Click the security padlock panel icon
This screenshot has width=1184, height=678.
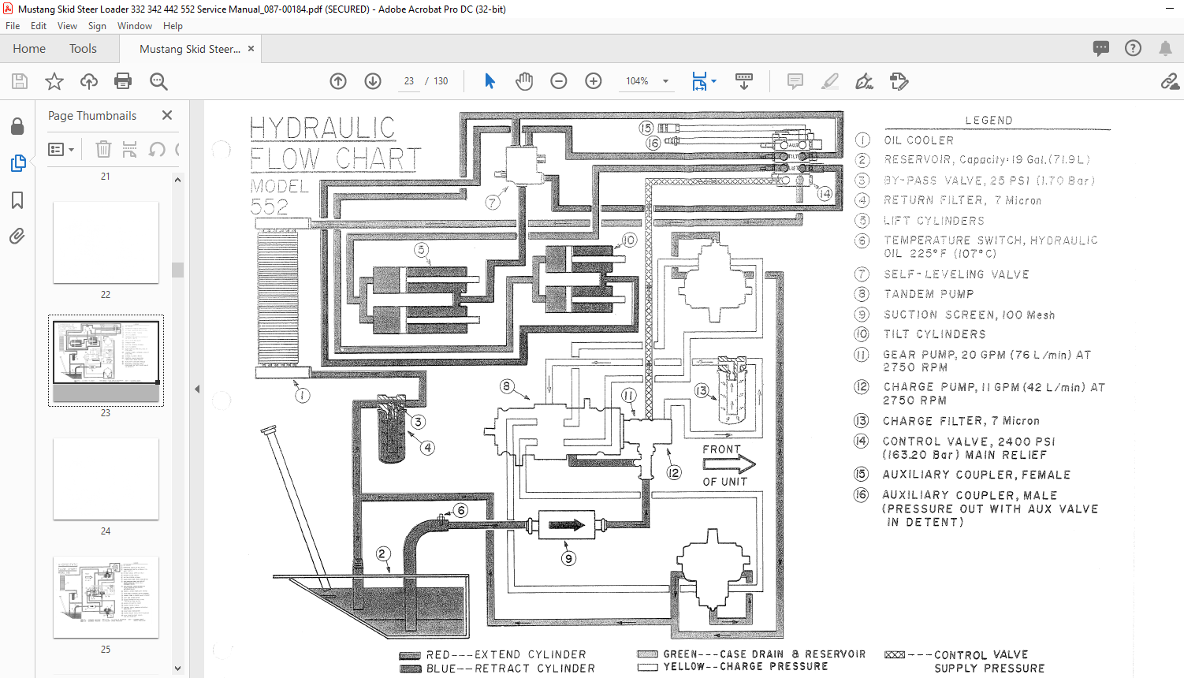(17, 126)
